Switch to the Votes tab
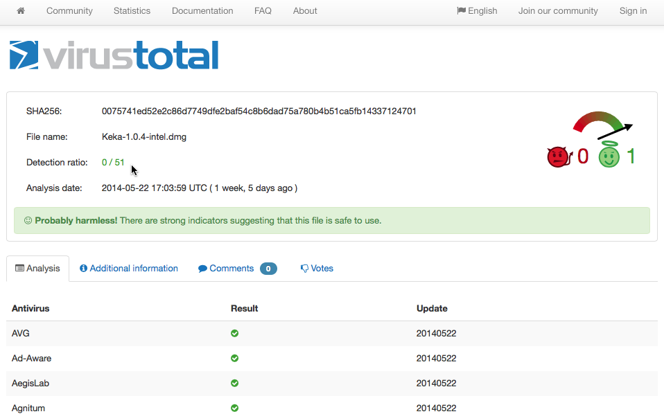 pyautogui.click(x=317, y=269)
